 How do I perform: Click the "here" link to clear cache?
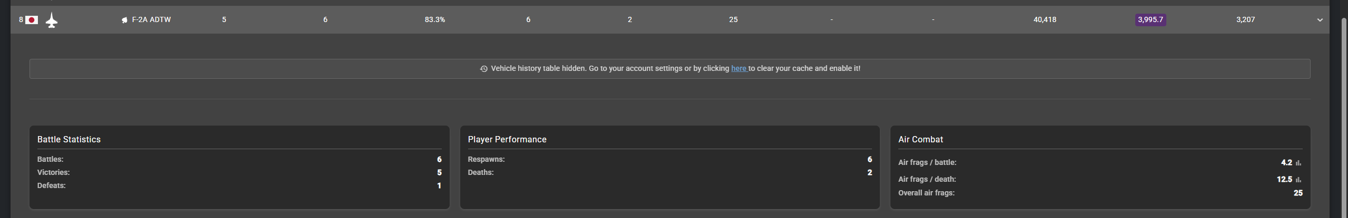[738, 68]
